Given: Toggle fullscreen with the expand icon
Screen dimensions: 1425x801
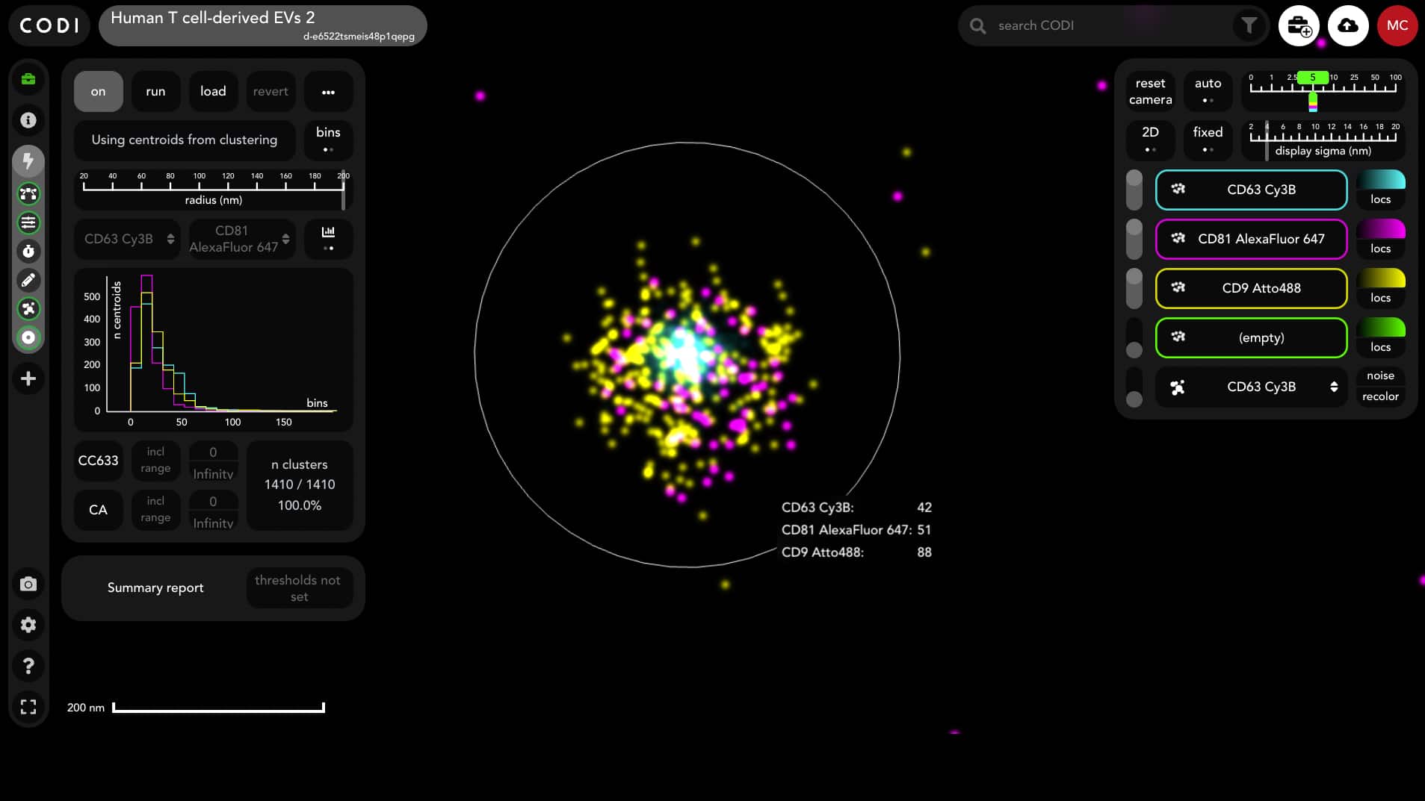Looking at the screenshot, I should coord(28,707).
